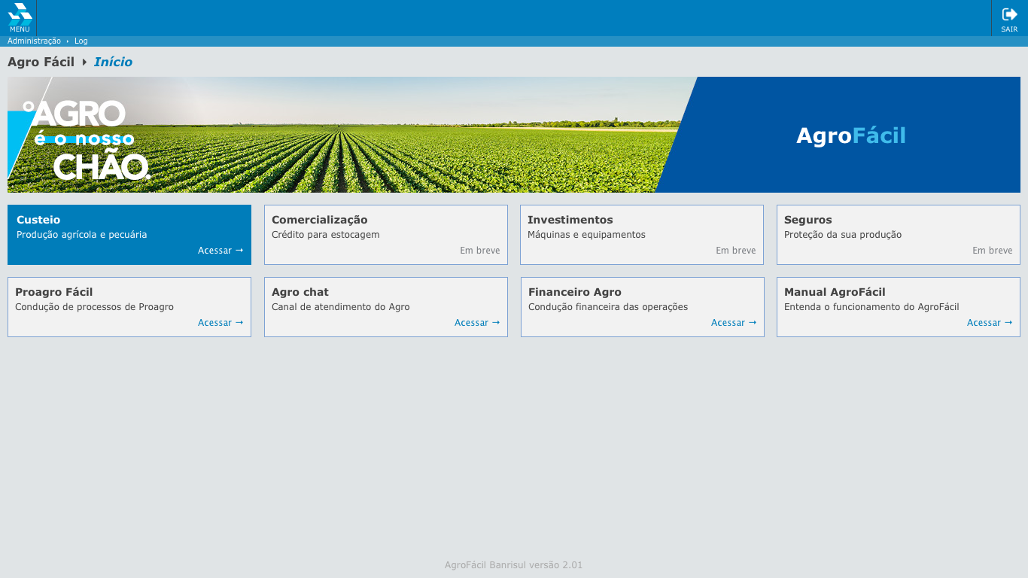Image resolution: width=1028 pixels, height=578 pixels.
Task: Click the SAIR logout icon
Action: point(1009,18)
